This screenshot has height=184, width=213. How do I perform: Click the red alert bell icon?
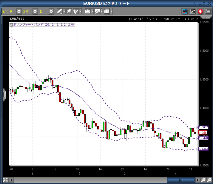[x=200, y=11]
